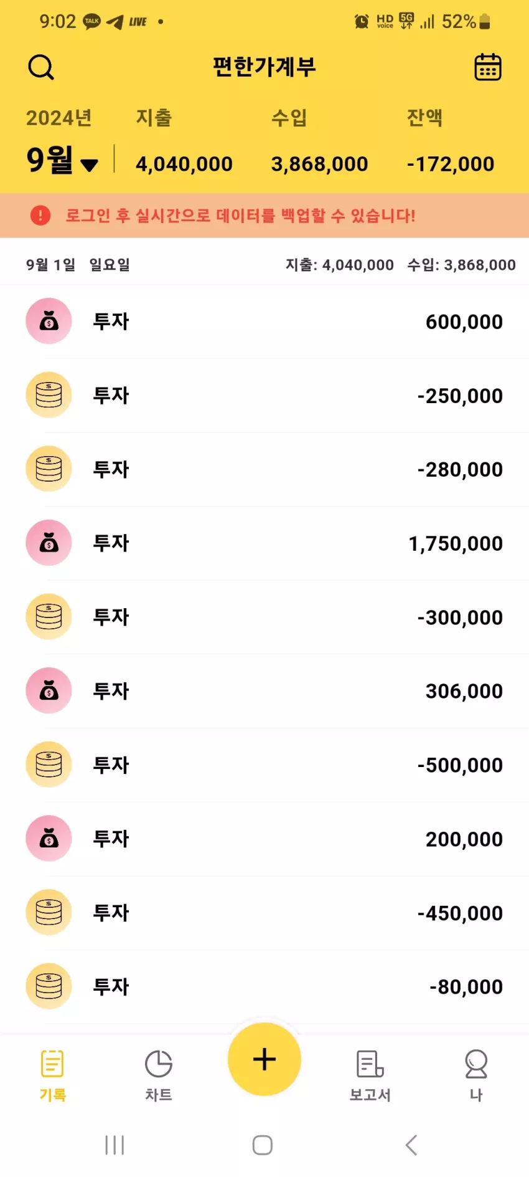
Task: Tap the money bag icon for 306,000
Action: point(49,690)
